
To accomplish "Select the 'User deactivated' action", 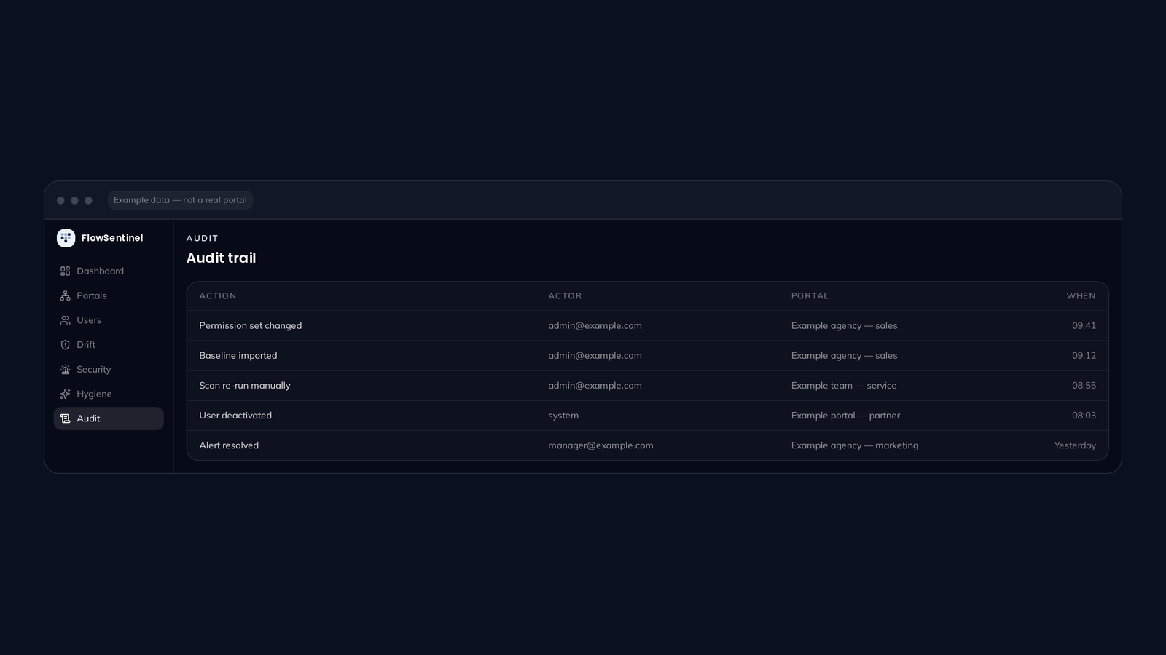I will click(235, 415).
